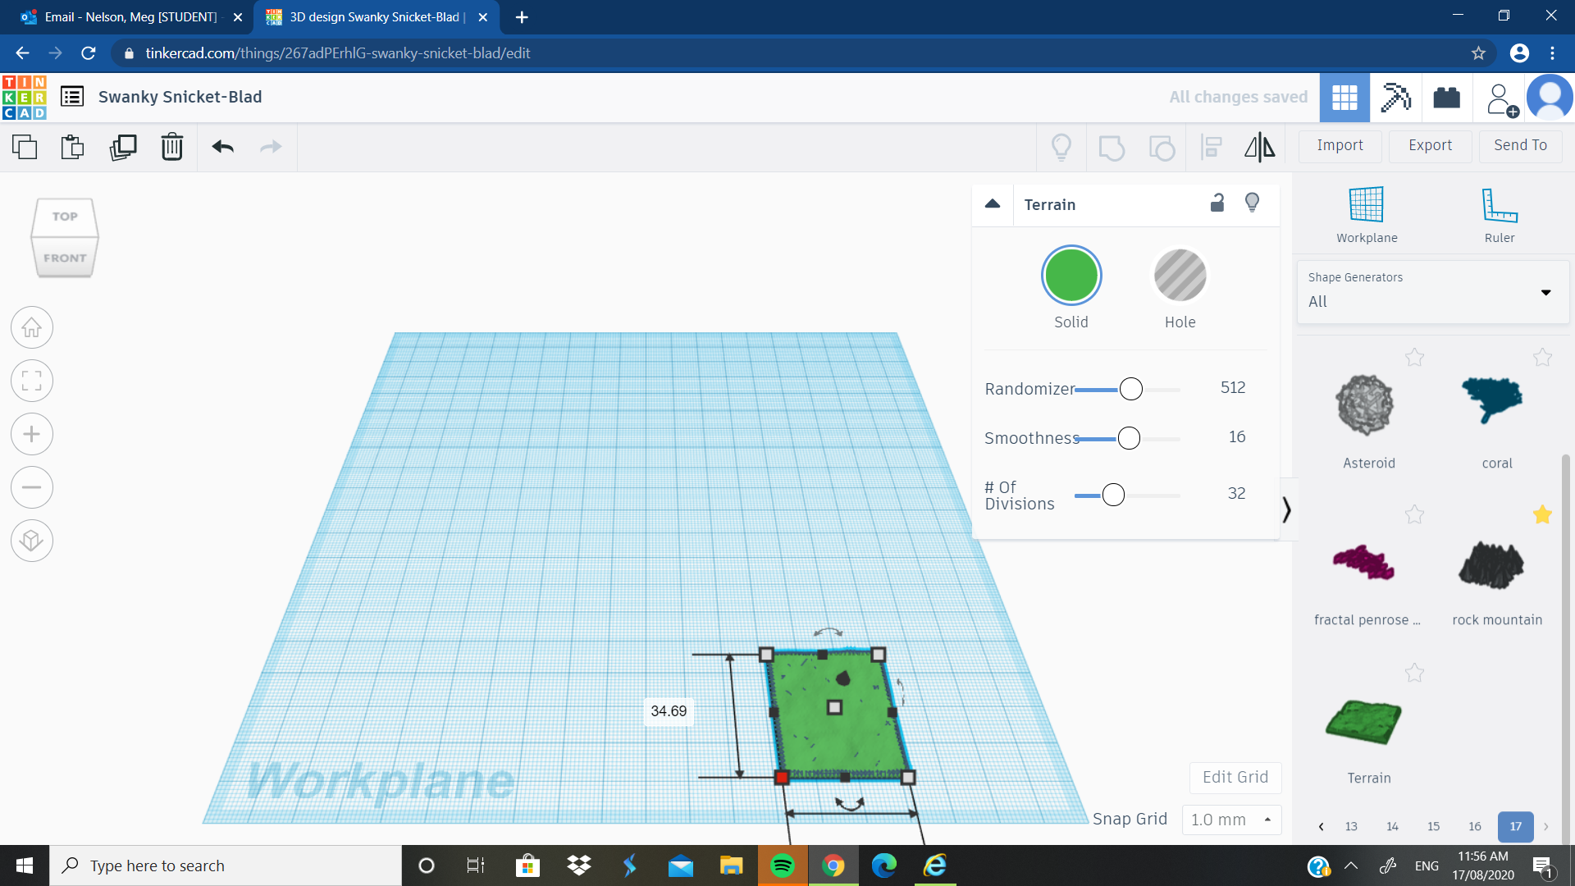1575x886 pixels.
Task: Delete shape with the trash icon
Action: (x=171, y=147)
